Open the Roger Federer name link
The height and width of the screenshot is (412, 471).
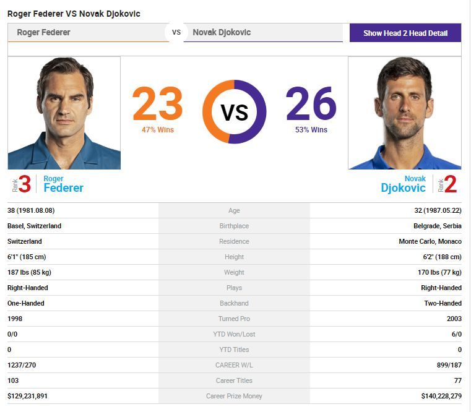[x=63, y=184]
